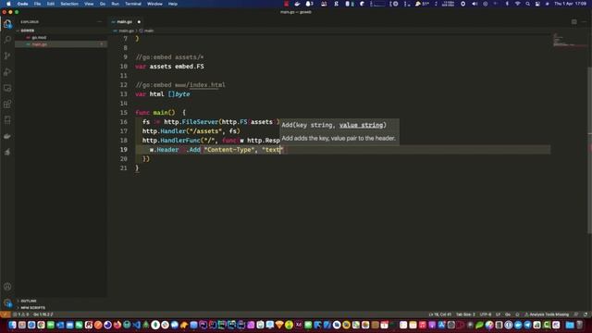Open the Explorer panel ellipsis menu
The image size is (592, 333).
tap(100, 22)
